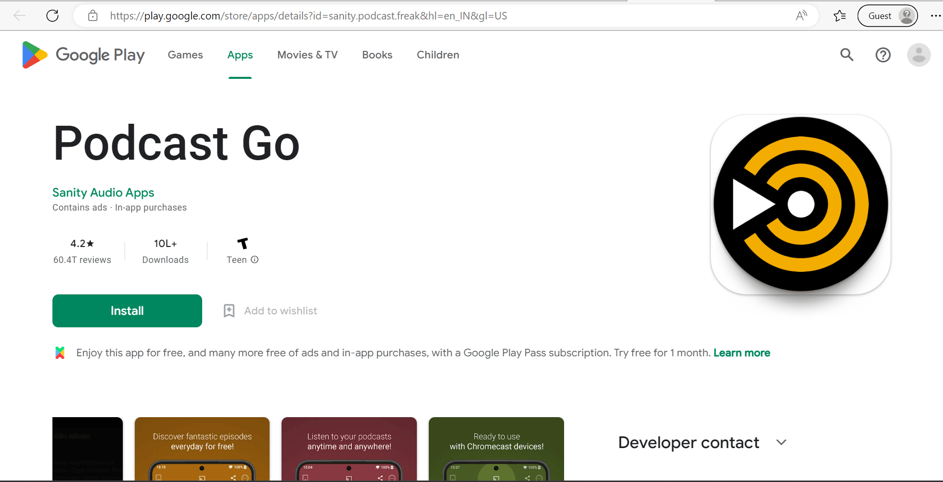The height and width of the screenshot is (482, 943).
Task: Click Learn more about Play Pass
Action: (741, 353)
